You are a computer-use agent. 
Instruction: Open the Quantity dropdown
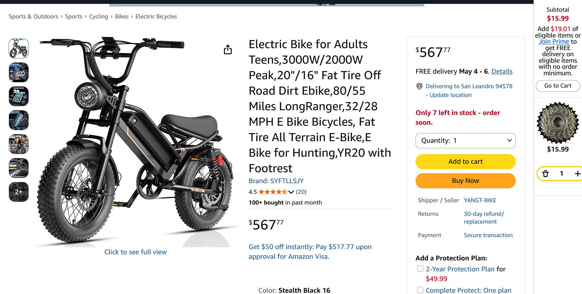465,141
